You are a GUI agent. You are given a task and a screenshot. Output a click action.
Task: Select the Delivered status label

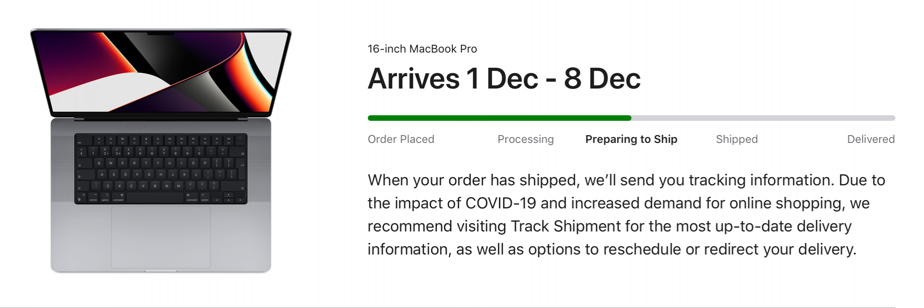pos(871,139)
